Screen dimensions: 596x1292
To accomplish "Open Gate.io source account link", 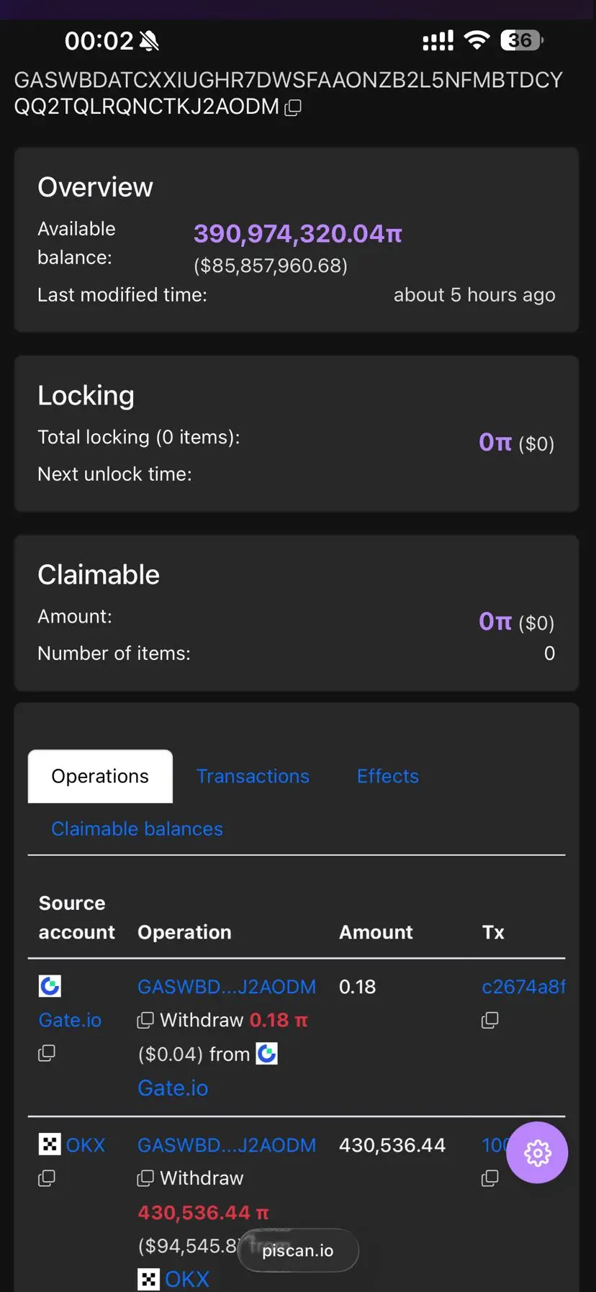I will pos(70,1020).
